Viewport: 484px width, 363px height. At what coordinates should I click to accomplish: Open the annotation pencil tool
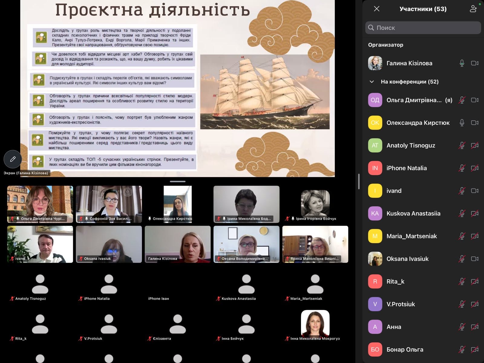pos(13,159)
